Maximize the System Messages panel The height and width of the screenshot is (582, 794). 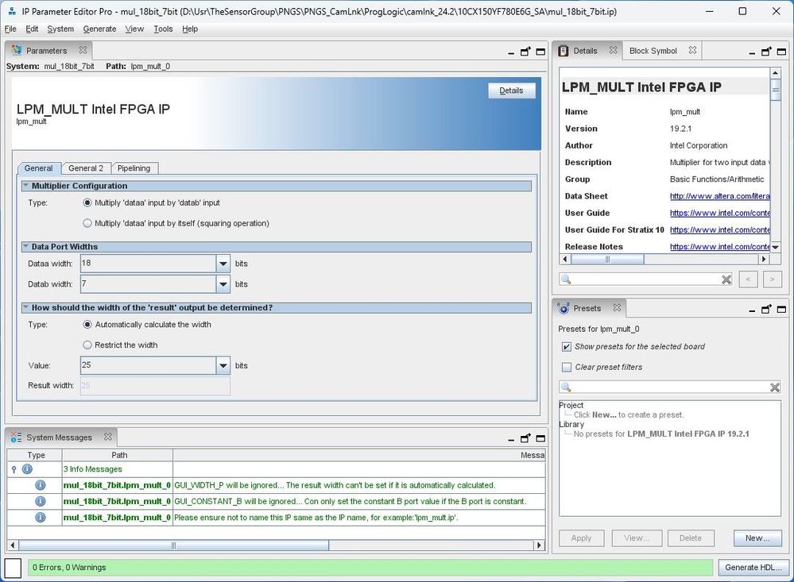click(x=540, y=438)
